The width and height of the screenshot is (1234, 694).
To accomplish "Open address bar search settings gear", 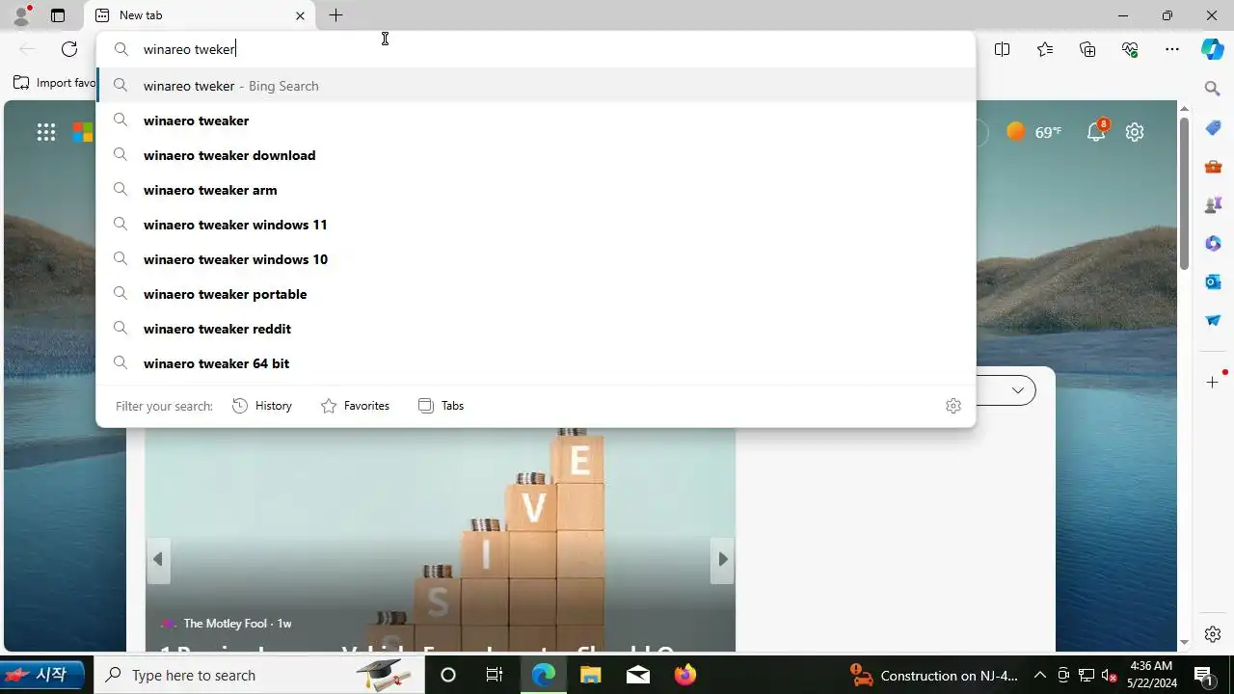I will click(953, 406).
